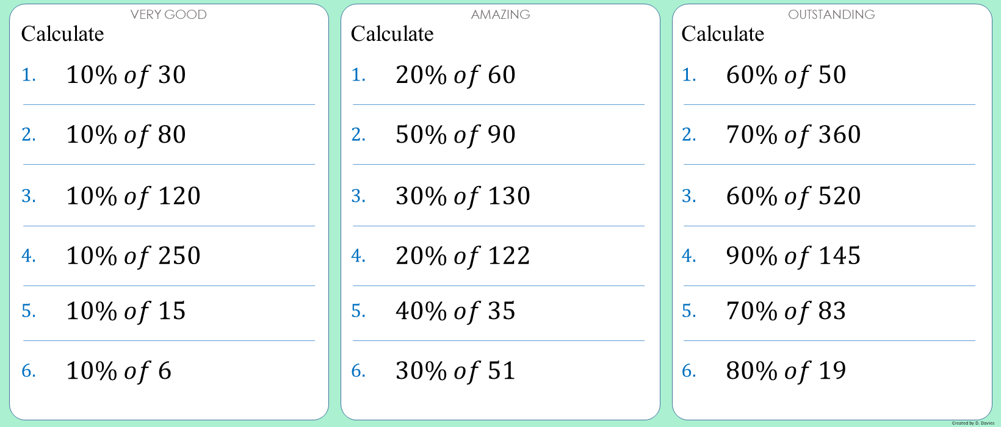Select the question 30% of 130
The image size is (1001, 427).
pyautogui.click(x=463, y=196)
